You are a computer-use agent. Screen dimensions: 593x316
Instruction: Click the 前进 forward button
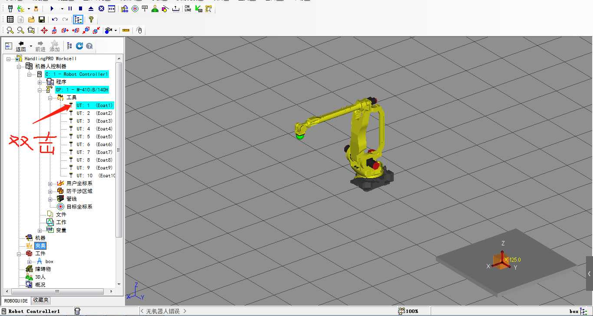pyautogui.click(x=40, y=46)
